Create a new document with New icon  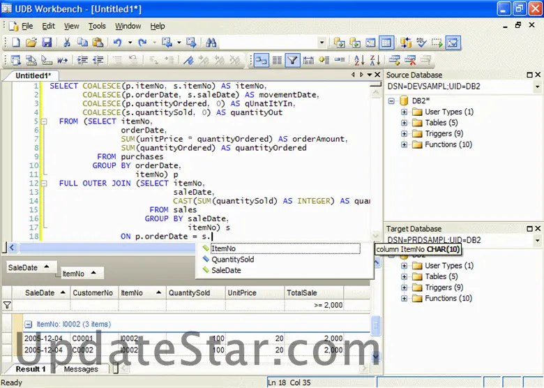tap(16, 43)
